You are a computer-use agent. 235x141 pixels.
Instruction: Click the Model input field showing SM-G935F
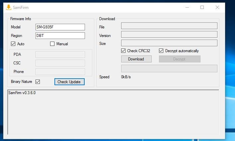[60, 27]
